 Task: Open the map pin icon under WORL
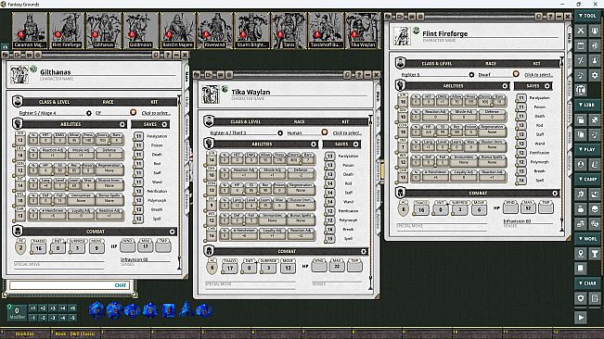581,253
